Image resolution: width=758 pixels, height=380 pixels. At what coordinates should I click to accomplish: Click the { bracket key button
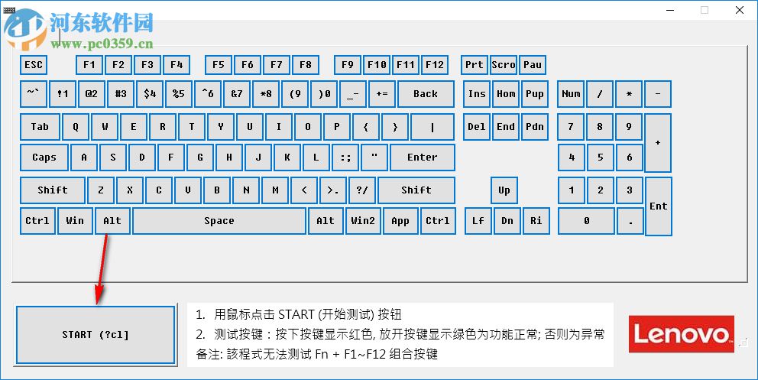(x=366, y=127)
